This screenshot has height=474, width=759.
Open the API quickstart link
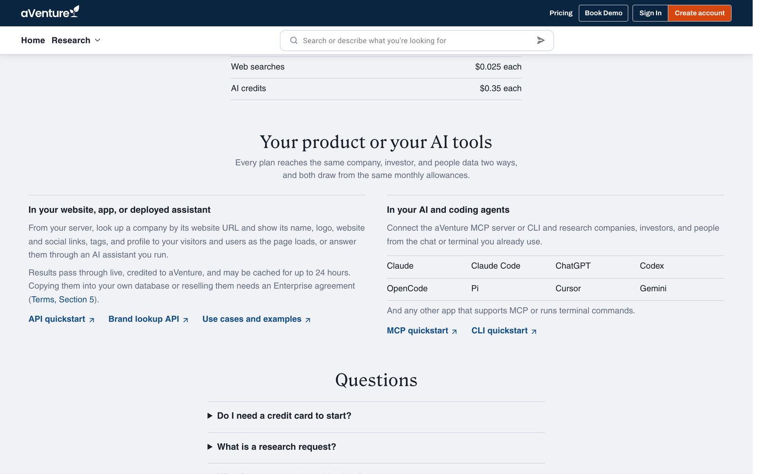click(62, 319)
